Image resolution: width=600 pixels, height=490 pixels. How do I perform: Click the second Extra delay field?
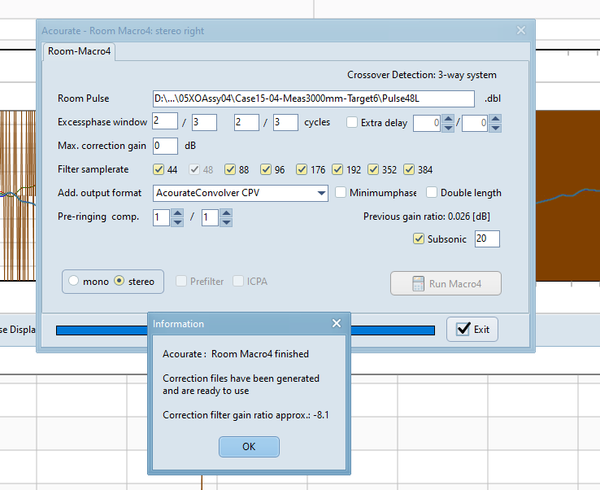[x=475, y=124]
